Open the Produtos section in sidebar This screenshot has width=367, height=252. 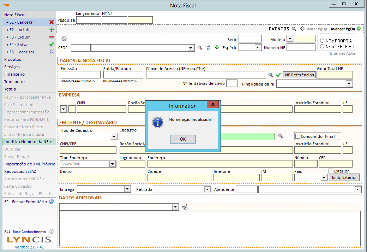tap(13, 59)
